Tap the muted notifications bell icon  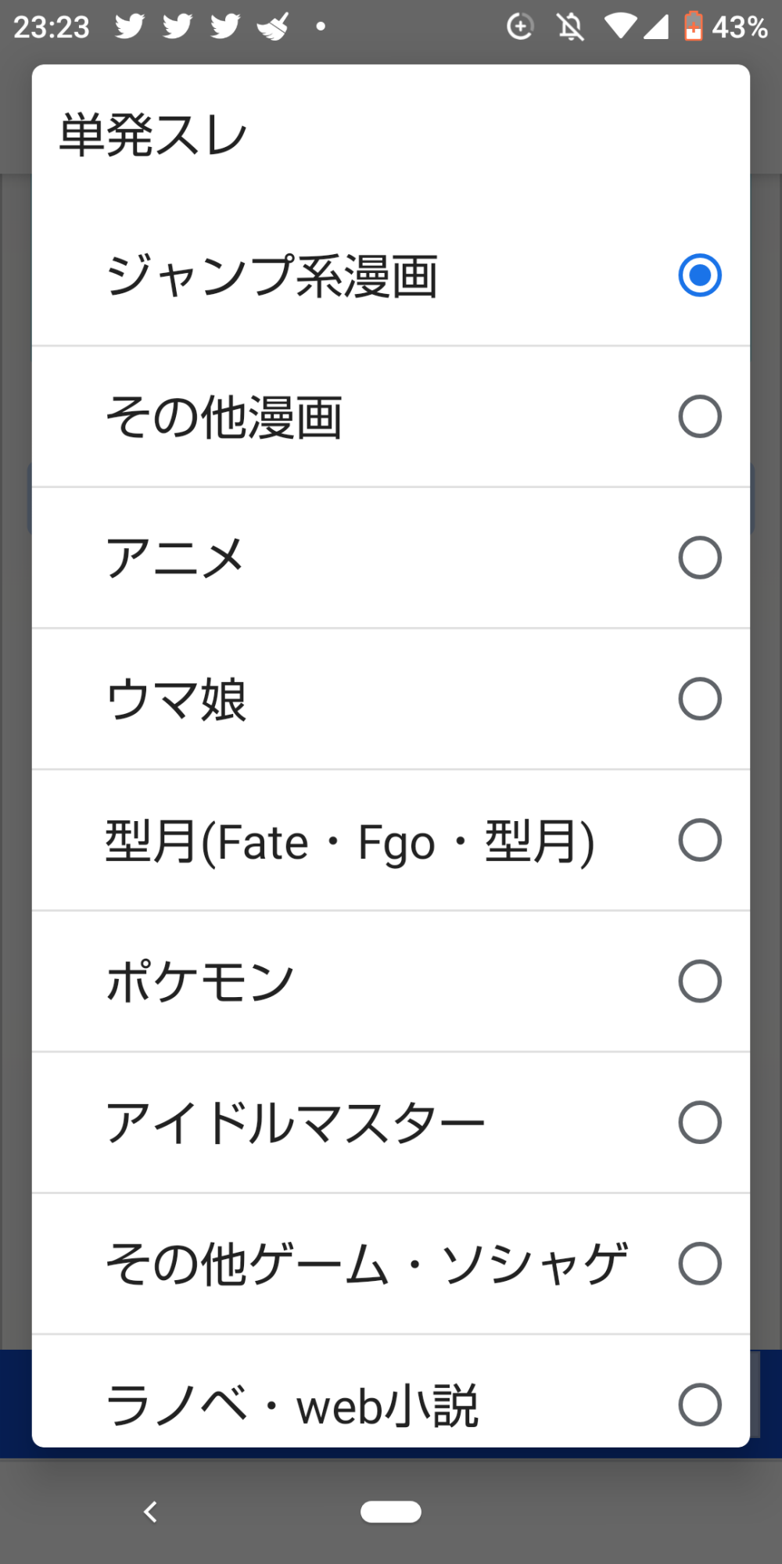tap(571, 27)
